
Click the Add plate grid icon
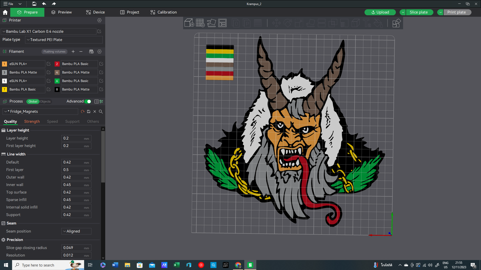click(200, 23)
